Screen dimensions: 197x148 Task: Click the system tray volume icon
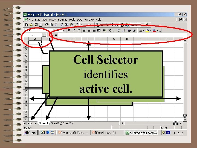pyautogui.click(x=164, y=133)
